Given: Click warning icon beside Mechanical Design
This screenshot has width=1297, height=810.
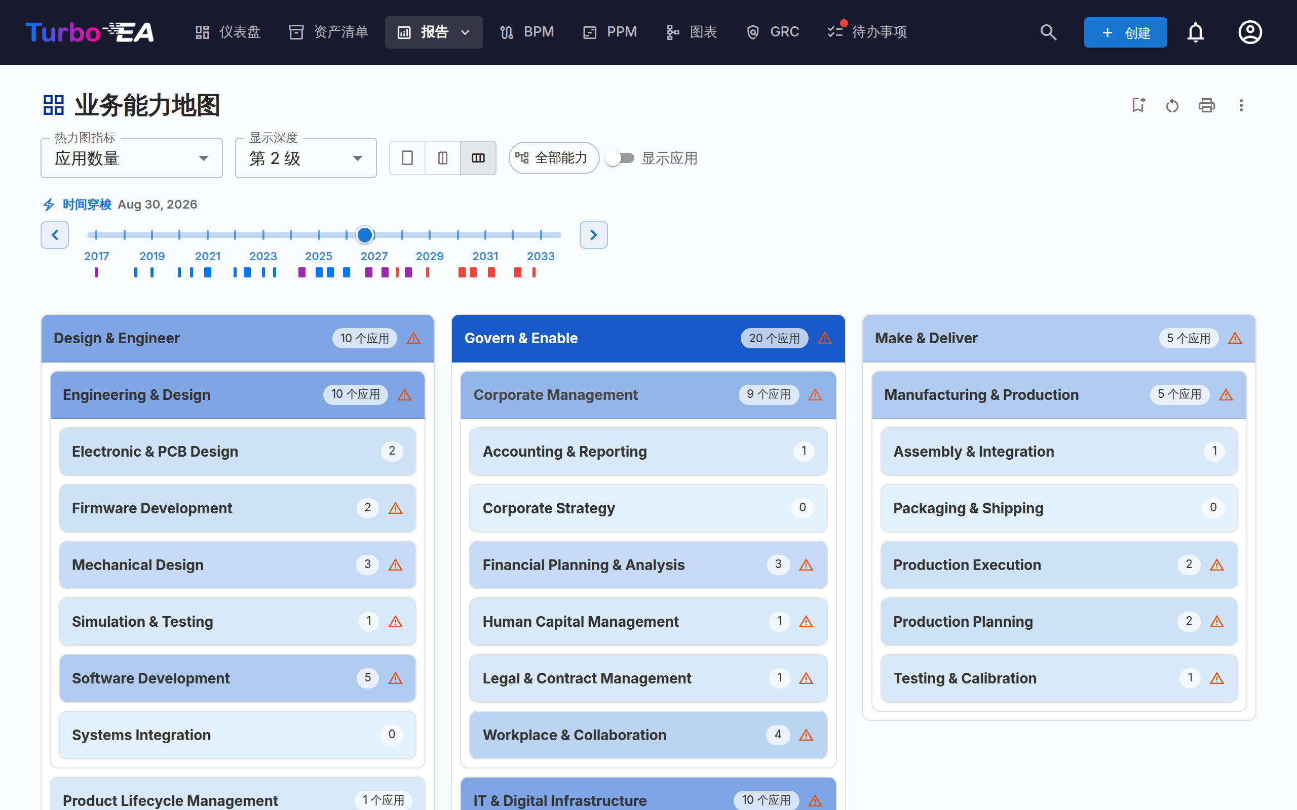Looking at the screenshot, I should click(396, 564).
